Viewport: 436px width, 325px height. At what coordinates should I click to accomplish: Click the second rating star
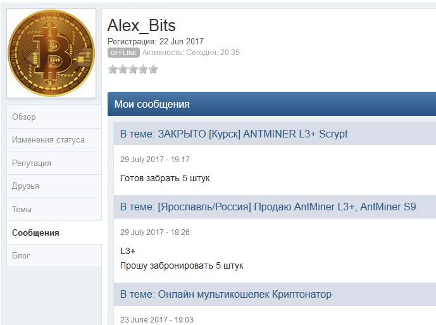coord(123,70)
